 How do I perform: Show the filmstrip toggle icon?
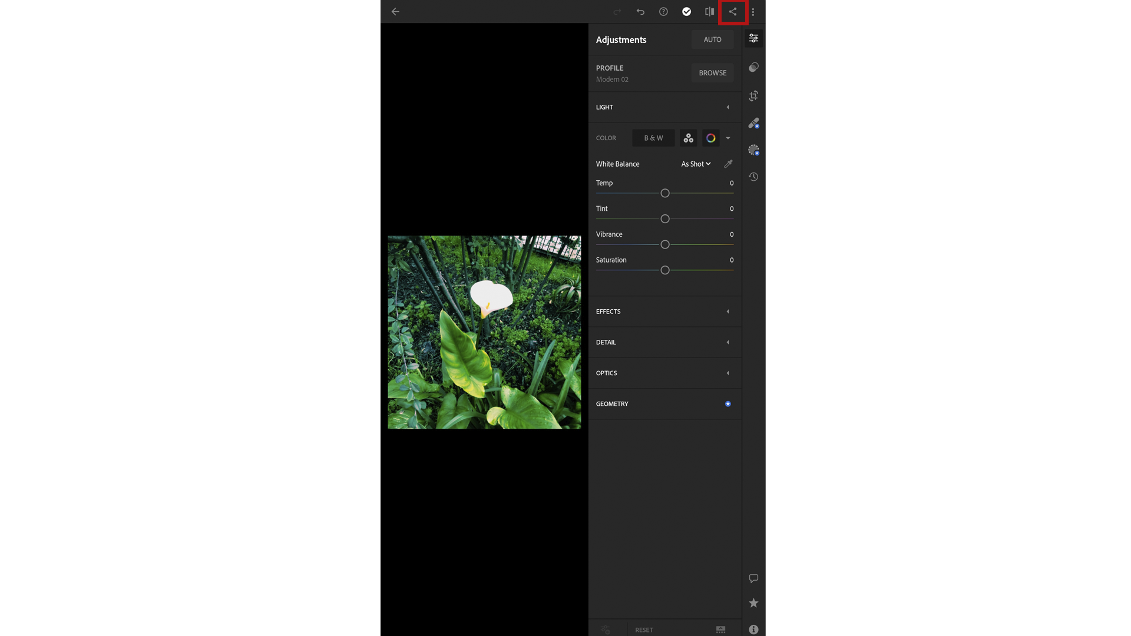[x=720, y=630]
